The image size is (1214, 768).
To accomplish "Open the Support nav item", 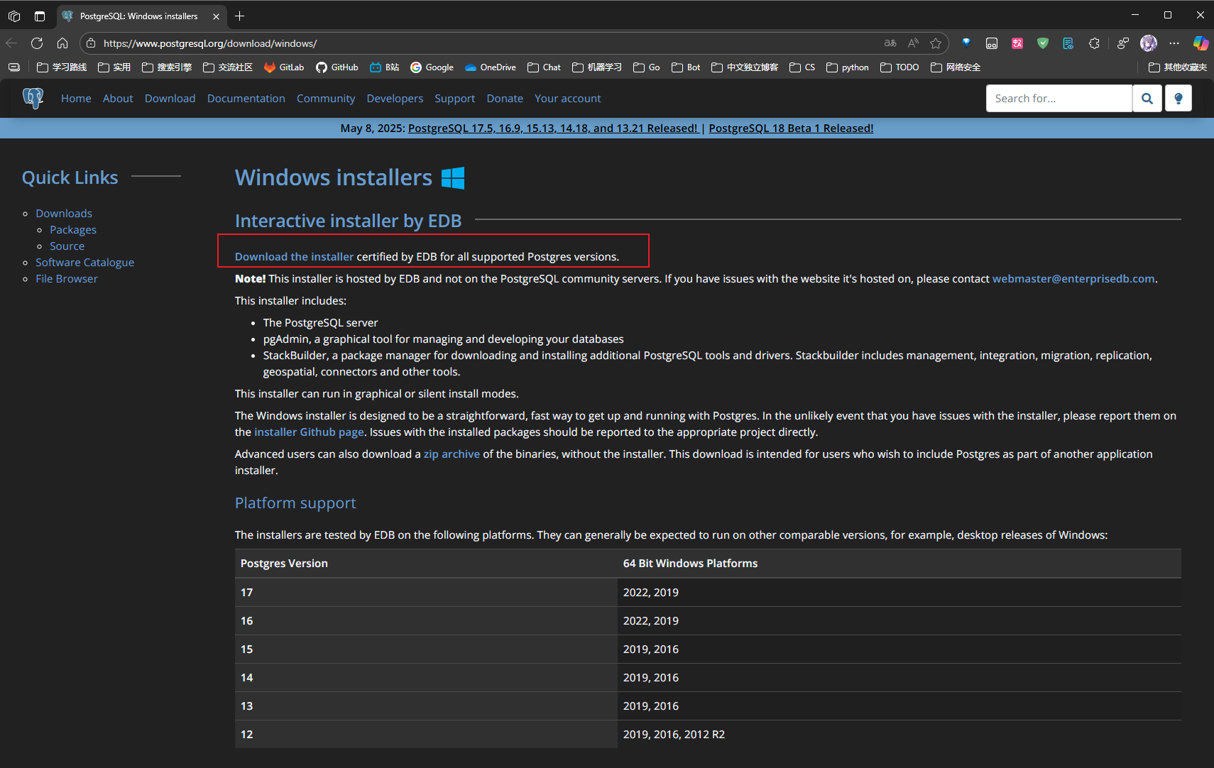I will (455, 99).
